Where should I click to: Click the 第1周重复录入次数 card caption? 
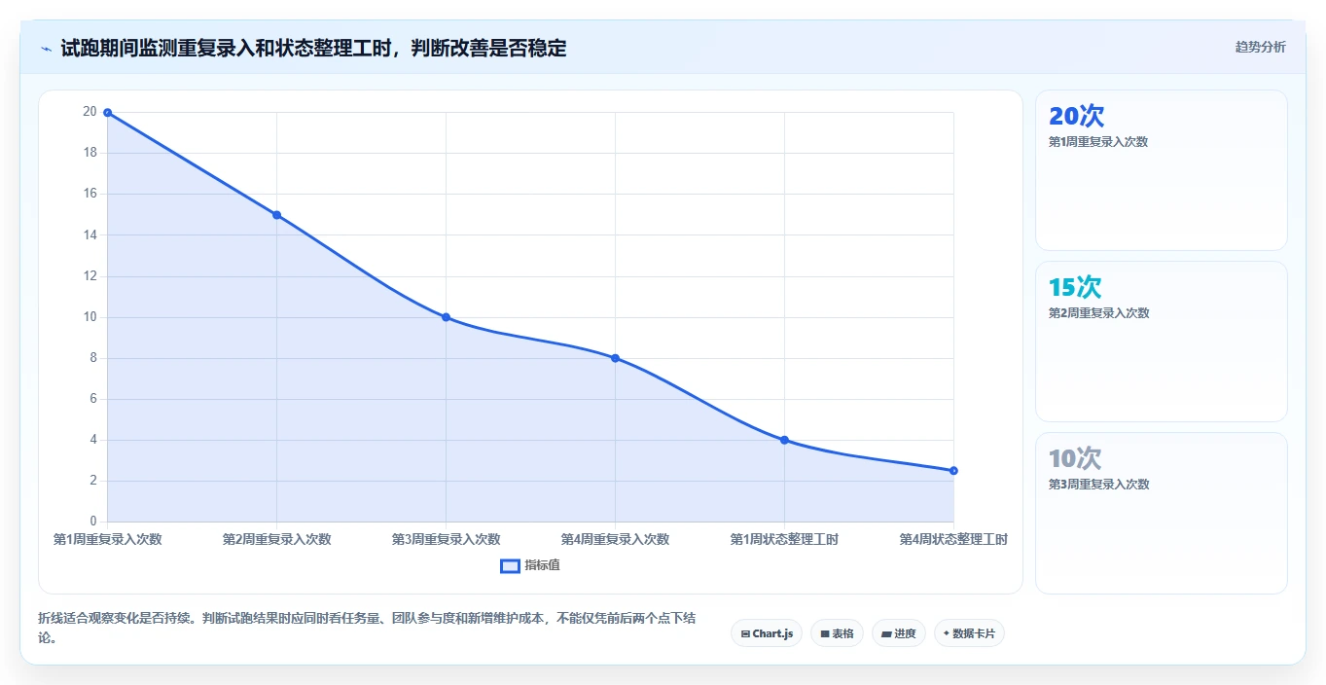(1098, 142)
